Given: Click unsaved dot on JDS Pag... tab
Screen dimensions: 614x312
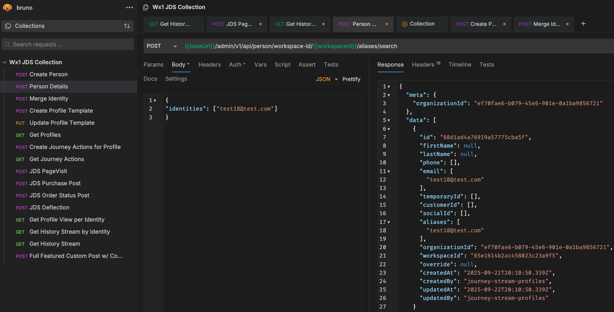Looking at the screenshot, I should point(260,24).
